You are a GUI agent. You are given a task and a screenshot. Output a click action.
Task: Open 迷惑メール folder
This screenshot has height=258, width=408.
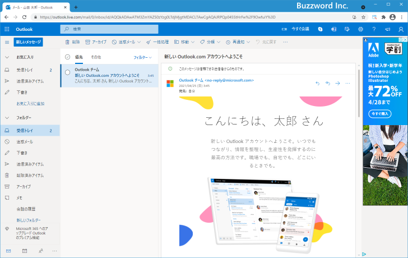30,142
